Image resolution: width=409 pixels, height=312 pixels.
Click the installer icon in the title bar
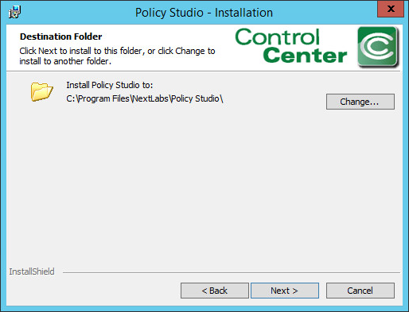pyautogui.click(x=14, y=12)
